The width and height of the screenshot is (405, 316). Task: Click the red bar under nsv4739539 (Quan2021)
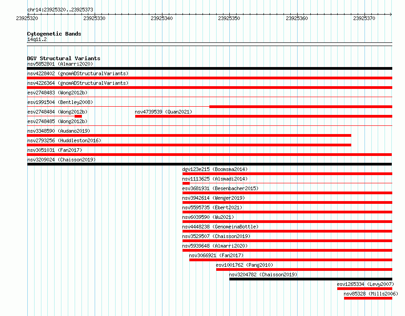(x=264, y=116)
